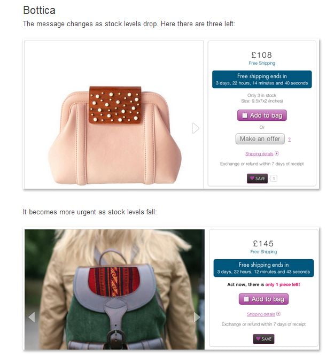Click free shipping countdown banner for £145 item

[x=263, y=268]
